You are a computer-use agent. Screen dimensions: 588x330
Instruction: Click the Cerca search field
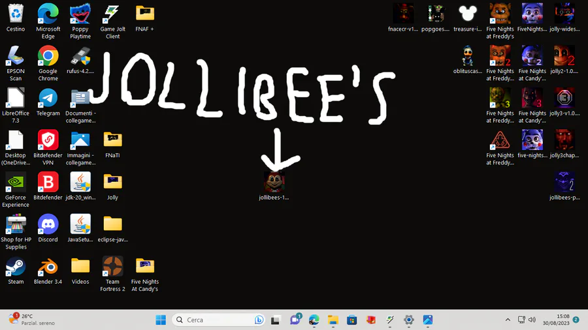(x=218, y=320)
